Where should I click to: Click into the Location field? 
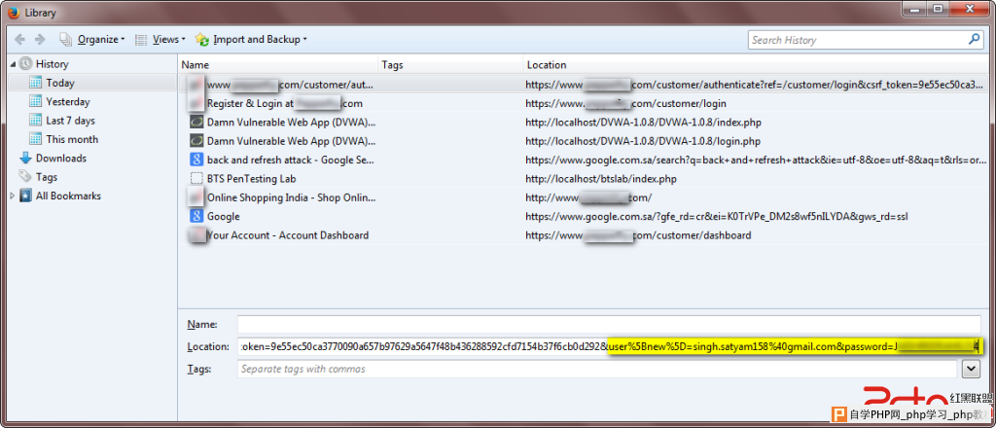(609, 346)
